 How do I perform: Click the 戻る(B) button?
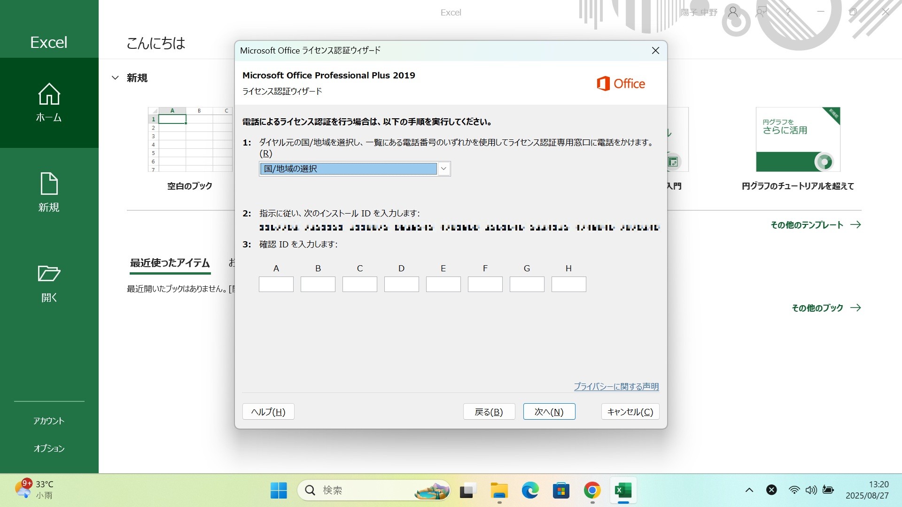coord(489,412)
